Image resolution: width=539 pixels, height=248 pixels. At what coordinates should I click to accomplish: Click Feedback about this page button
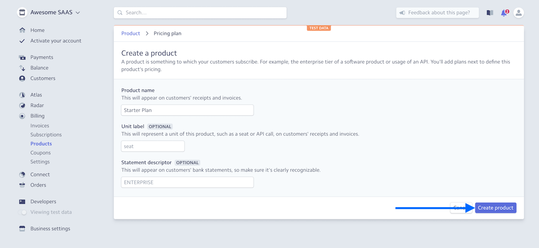[437, 13]
